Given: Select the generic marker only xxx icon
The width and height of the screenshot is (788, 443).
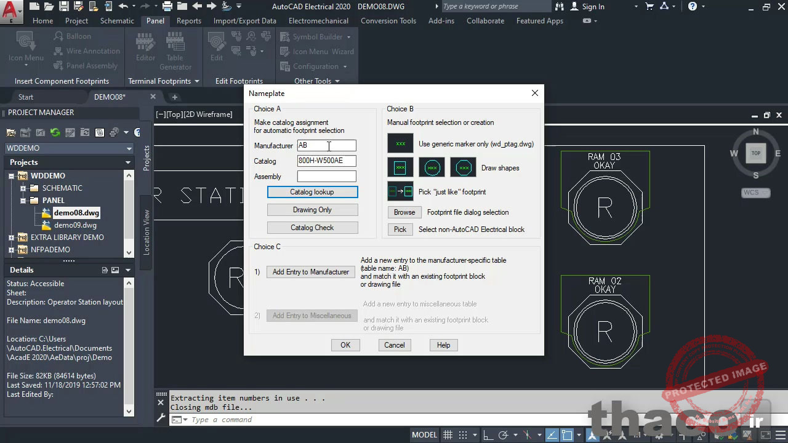Looking at the screenshot, I should click(400, 143).
